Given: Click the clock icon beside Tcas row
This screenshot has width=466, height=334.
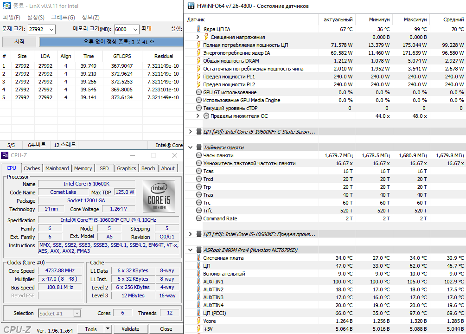Looking at the screenshot, I should 199,171.
